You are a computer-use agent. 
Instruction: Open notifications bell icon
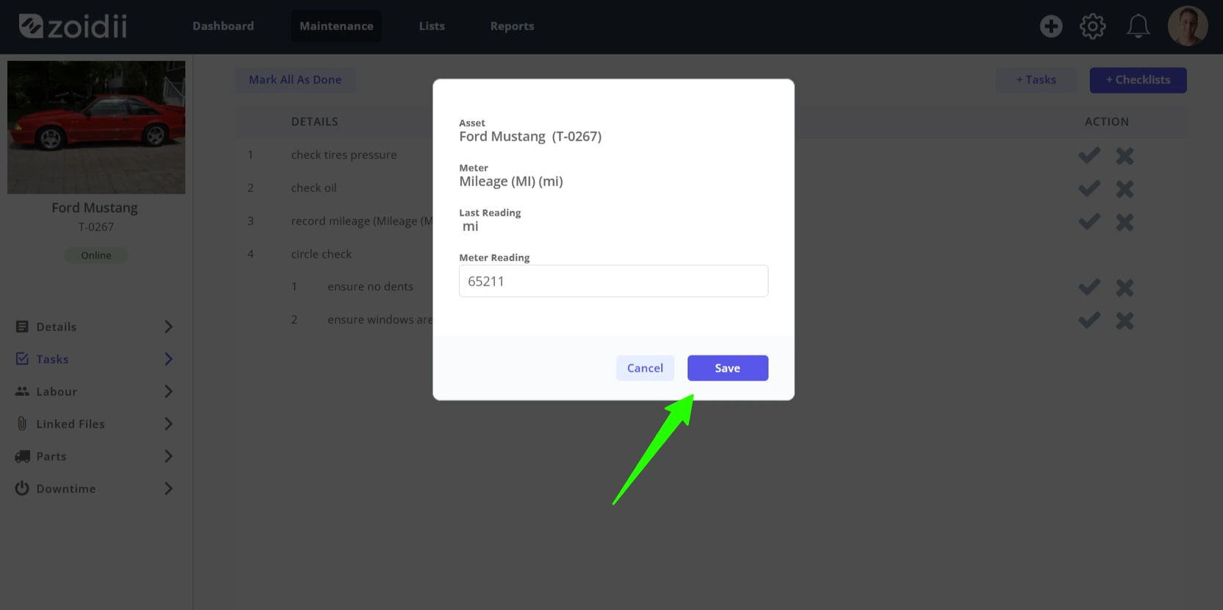1138,26
